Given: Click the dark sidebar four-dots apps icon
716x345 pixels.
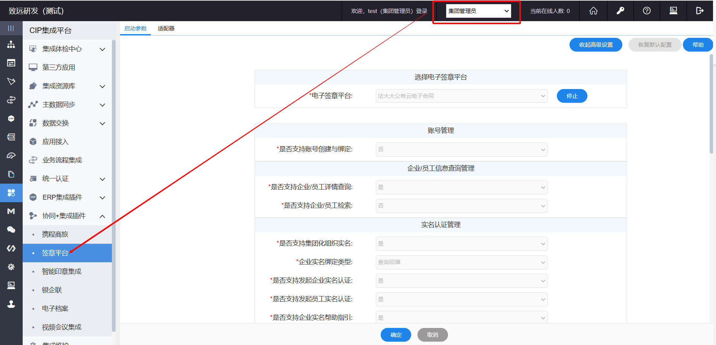Looking at the screenshot, I should pyautogui.click(x=11, y=193).
